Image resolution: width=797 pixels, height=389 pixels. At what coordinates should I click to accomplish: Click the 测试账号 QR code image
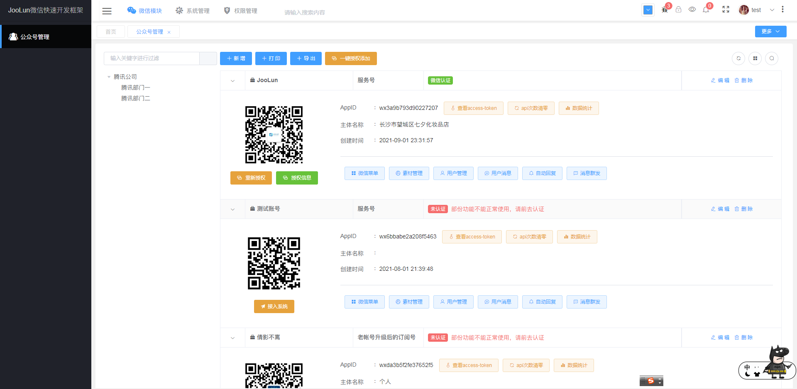tap(274, 263)
